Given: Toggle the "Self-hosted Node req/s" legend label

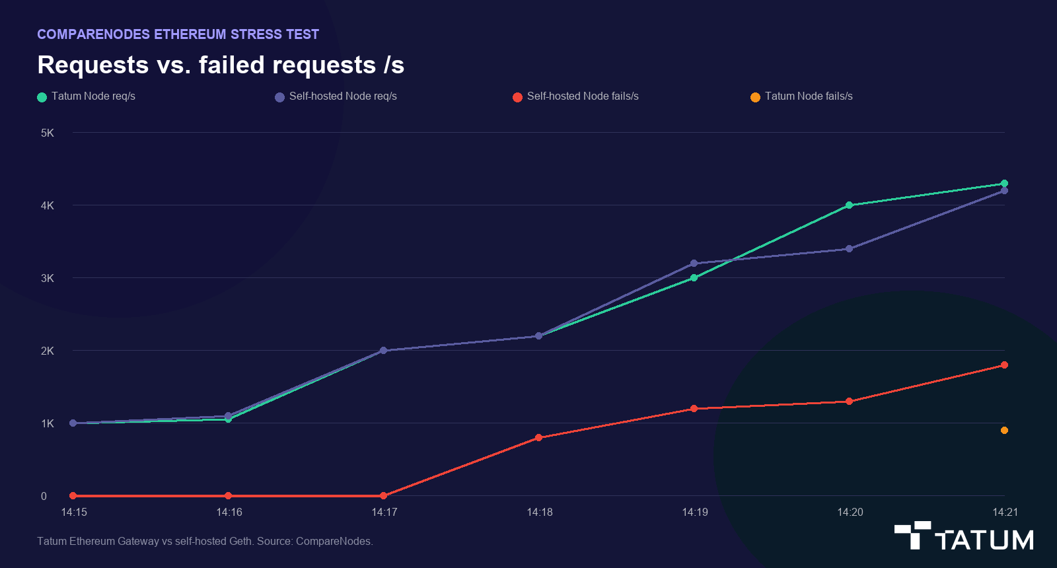Looking at the screenshot, I should 343,96.
